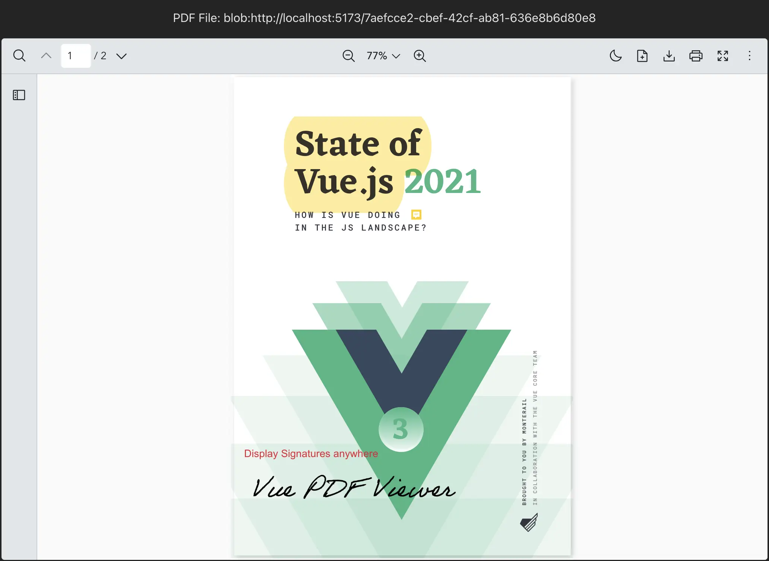Print the document
Viewport: 769px width, 561px height.
[696, 56]
